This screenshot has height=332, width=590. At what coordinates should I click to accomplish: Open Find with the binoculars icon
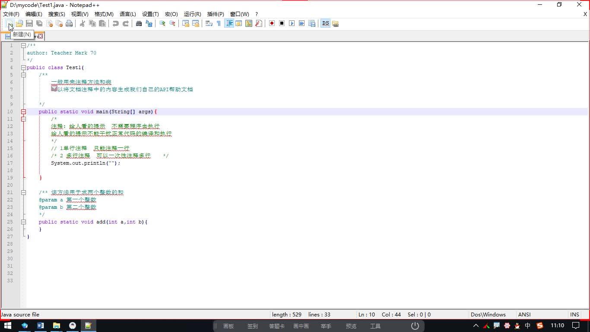pyautogui.click(x=139, y=23)
